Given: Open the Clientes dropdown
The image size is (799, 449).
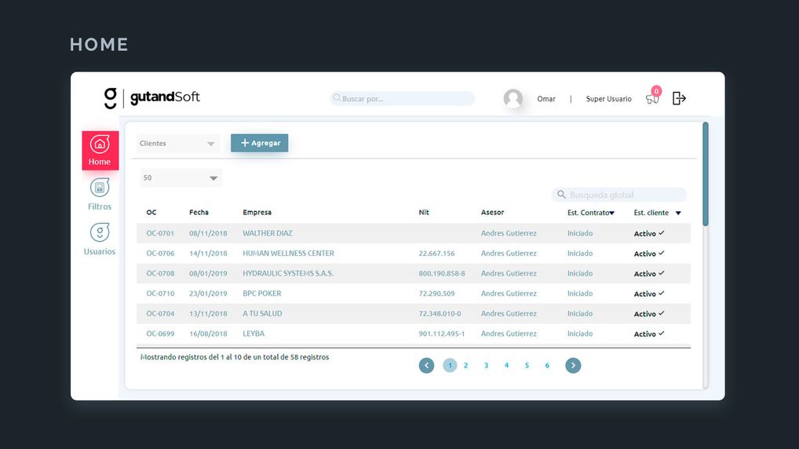Looking at the screenshot, I should point(178,143).
